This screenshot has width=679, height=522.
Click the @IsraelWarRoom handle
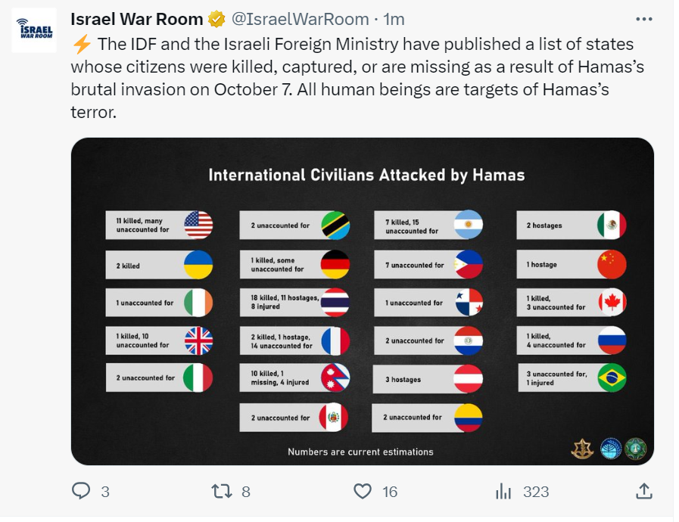300,19
